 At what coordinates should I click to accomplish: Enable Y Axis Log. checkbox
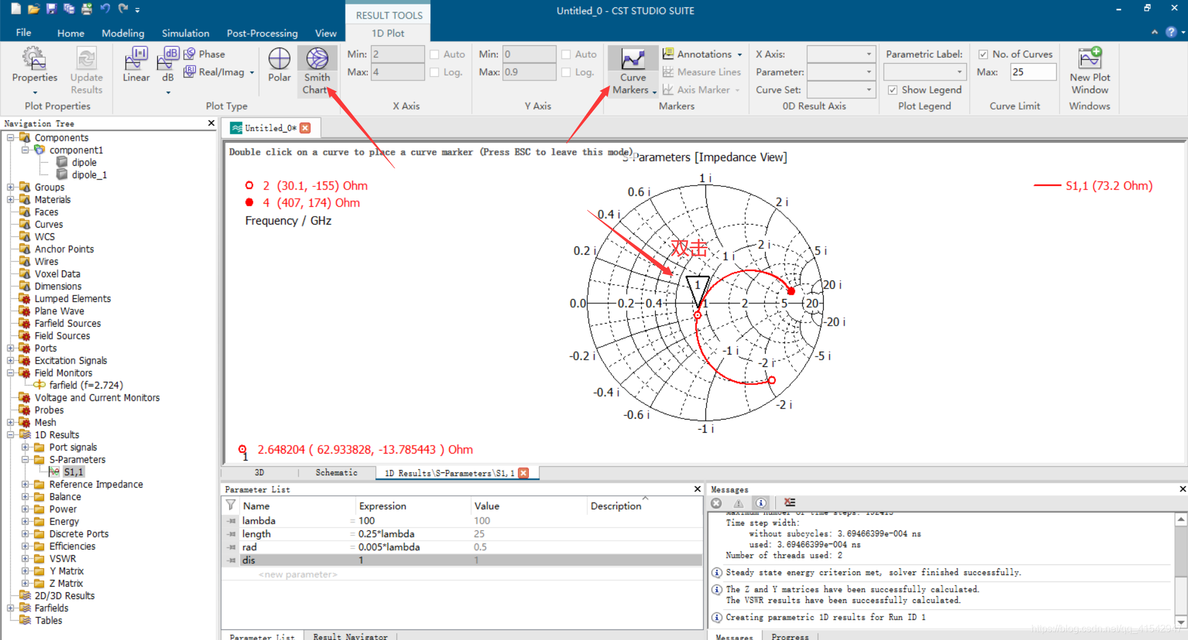pyautogui.click(x=566, y=72)
